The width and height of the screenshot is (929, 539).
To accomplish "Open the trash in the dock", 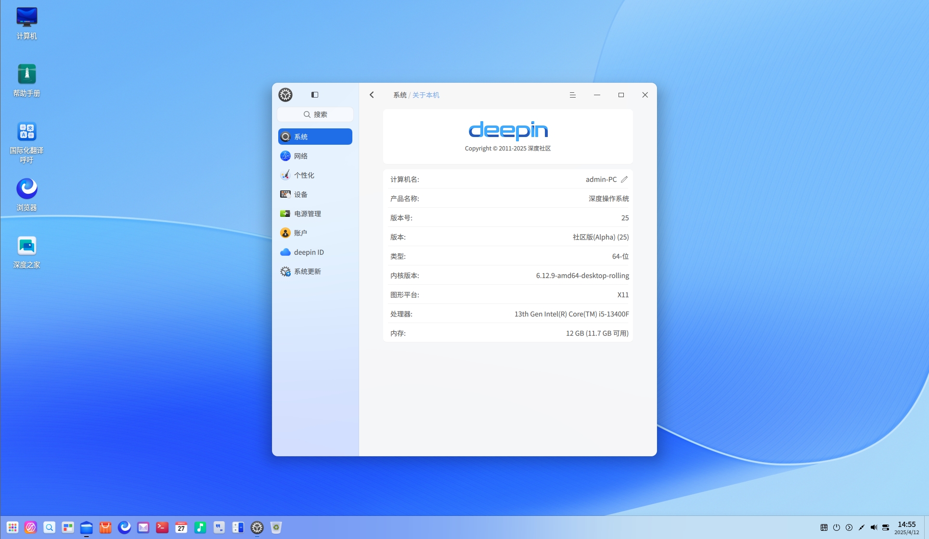I will pos(276,527).
